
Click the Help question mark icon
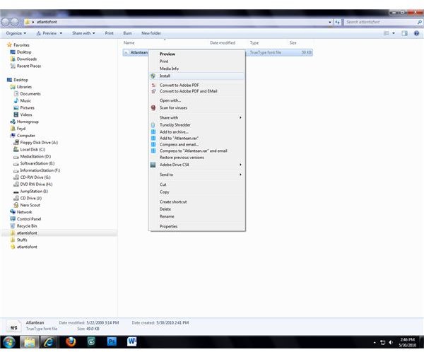coord(417,33)
